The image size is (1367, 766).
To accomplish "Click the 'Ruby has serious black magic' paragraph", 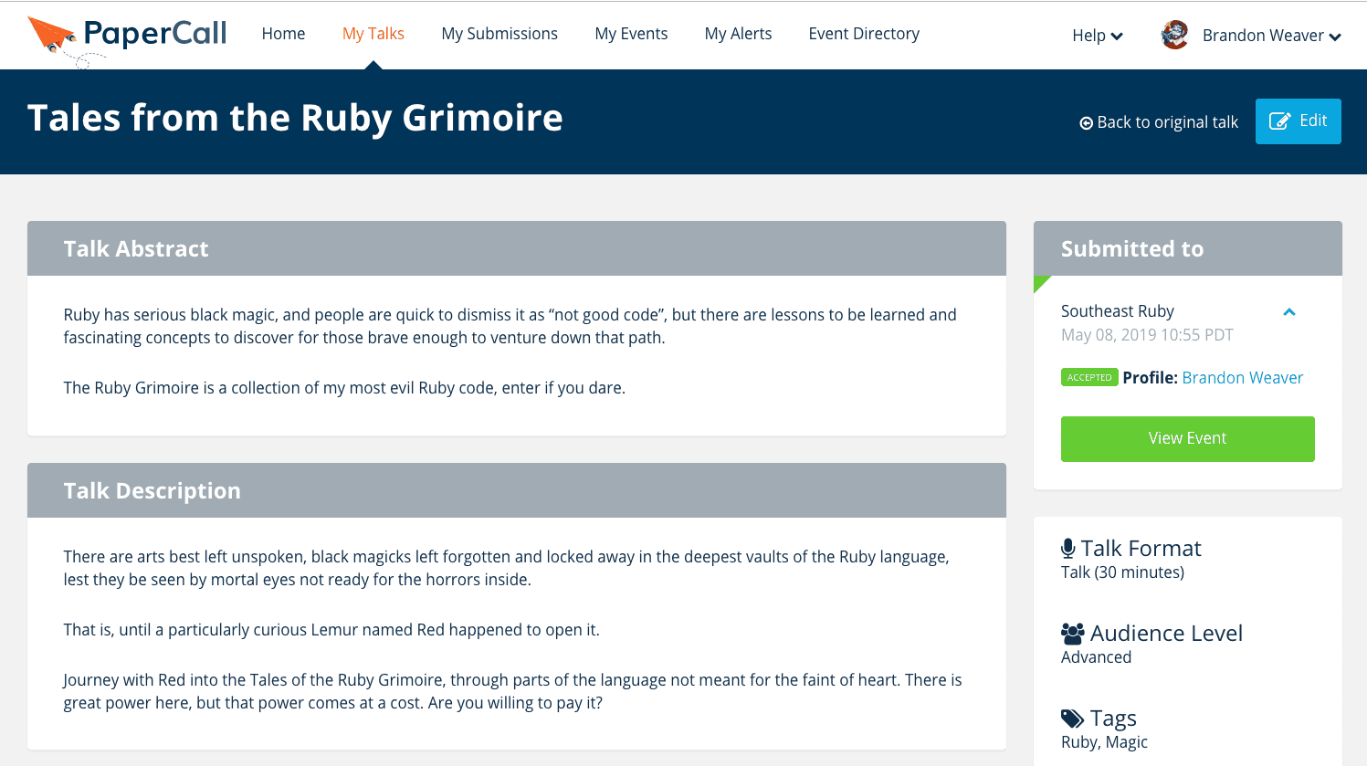I will click(510, 326).
